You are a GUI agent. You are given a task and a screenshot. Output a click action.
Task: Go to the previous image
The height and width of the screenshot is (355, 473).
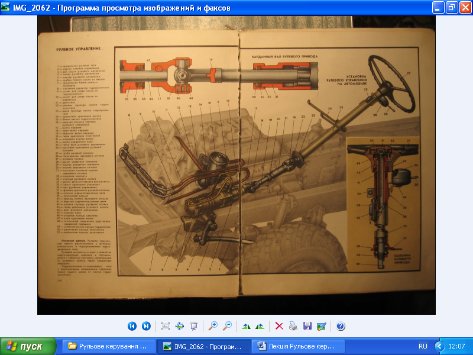pos(132,326)
